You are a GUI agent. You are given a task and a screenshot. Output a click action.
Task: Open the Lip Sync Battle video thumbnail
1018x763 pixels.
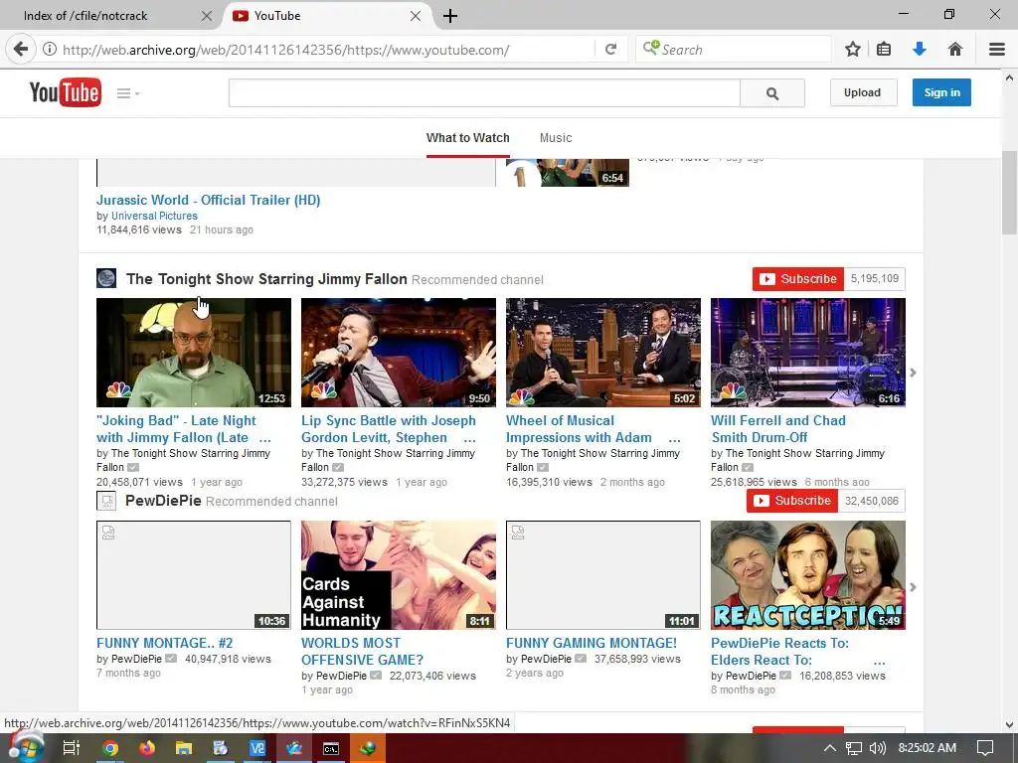click(399, 353)
